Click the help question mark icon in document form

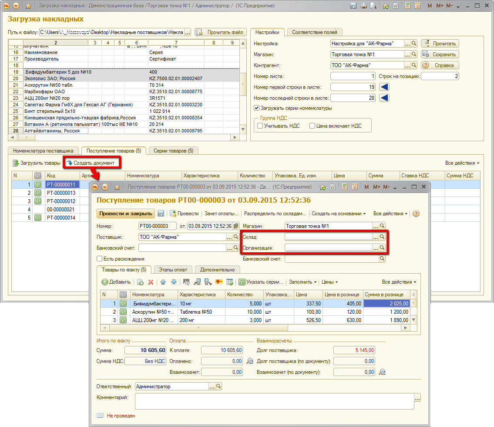[416, 213]
